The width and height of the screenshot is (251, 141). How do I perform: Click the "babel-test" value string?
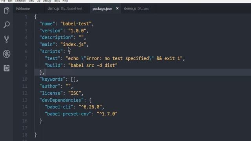76,23
